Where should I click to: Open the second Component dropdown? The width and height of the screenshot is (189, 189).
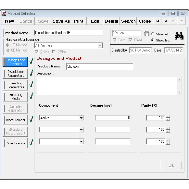coord(81,130)
